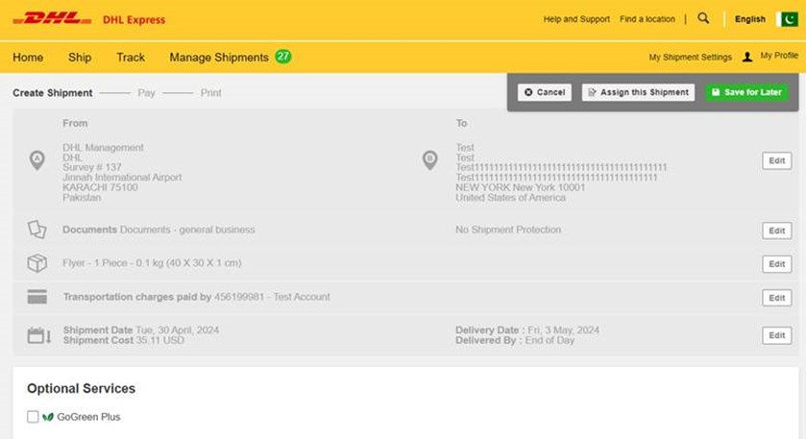Click the Help and Support link
The width and height of the screenshot is (806, 439).
tap(576, 19)
